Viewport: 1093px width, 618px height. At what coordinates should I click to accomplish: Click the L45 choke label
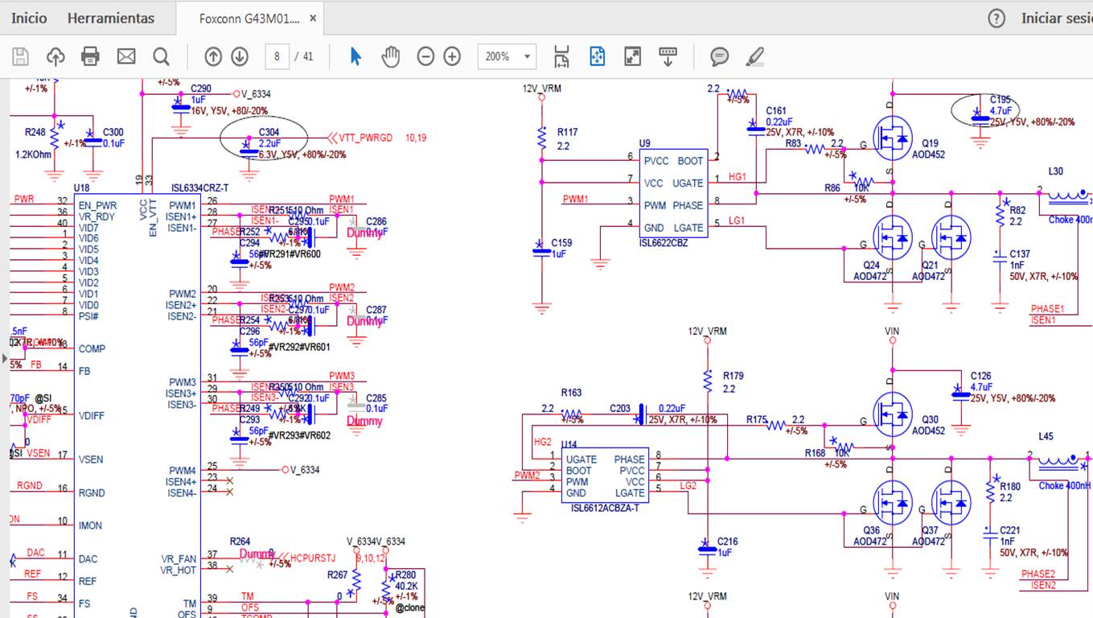pyautogui.click(x=1046, y=437)
